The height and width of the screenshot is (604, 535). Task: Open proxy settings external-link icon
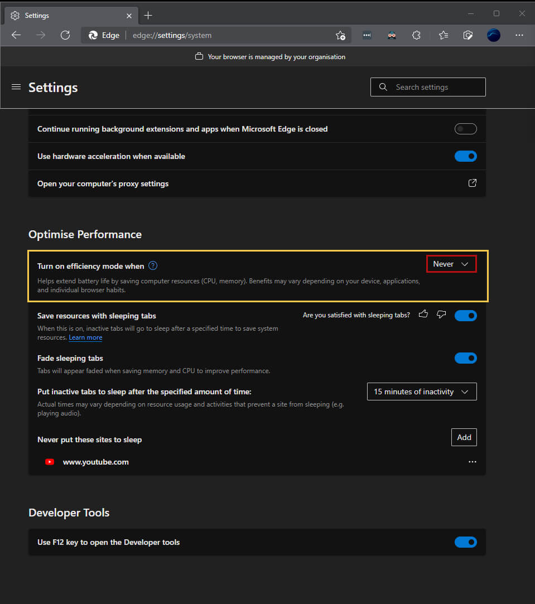[x=472, y=183]
